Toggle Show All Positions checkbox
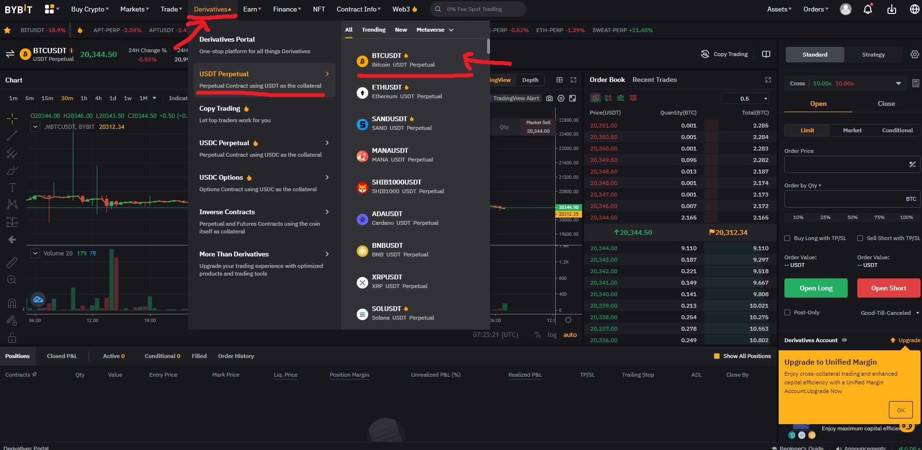 point(717,356)
